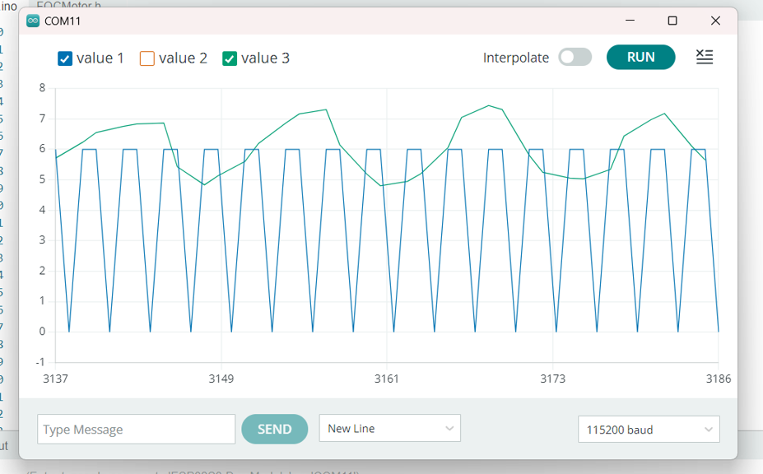Click the 3161 x-axis tick label
The image size is (763, 474).
pos(387,379)
